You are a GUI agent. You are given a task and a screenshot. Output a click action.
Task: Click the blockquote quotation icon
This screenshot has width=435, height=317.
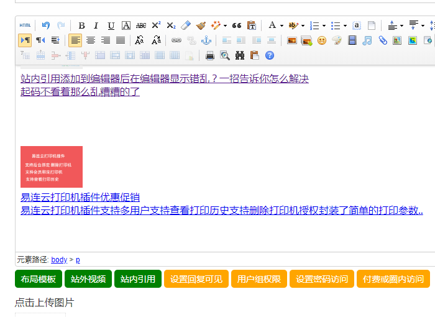click(236, 25)
